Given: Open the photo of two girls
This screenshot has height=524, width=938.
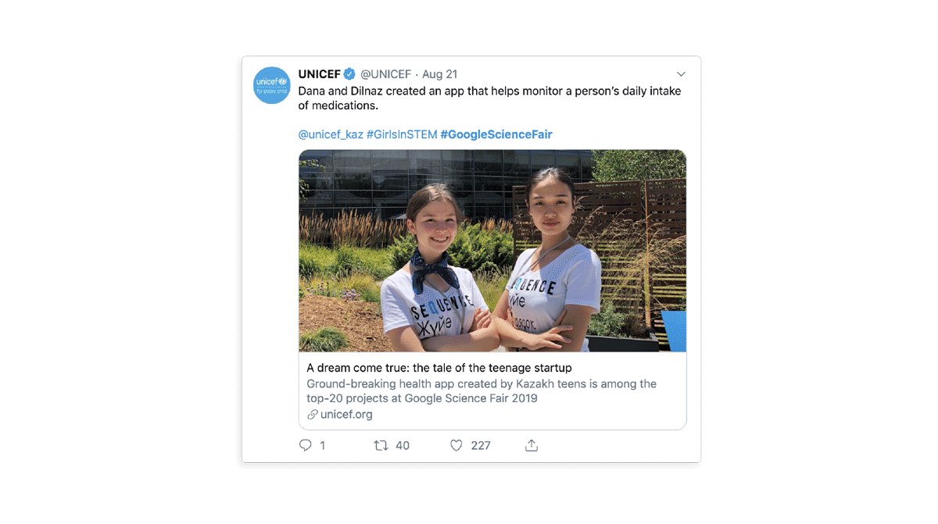Looking at the screenshot, I should (x=492, y=251).
